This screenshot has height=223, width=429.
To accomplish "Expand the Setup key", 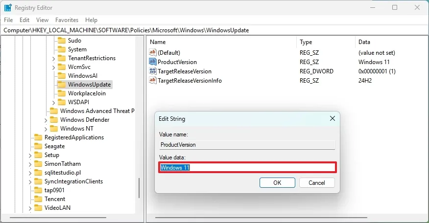I will (x=30, y=156).
